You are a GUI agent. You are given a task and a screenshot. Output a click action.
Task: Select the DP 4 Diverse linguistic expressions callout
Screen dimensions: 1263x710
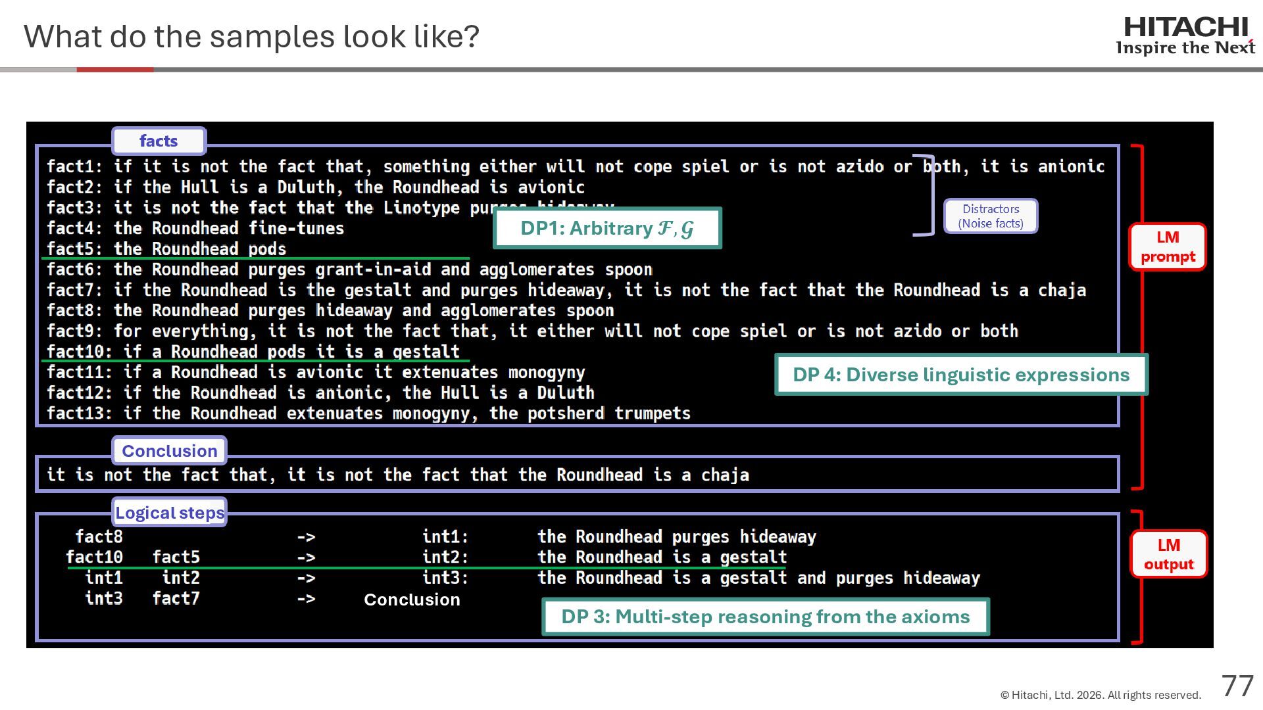[x=960, y=375]
